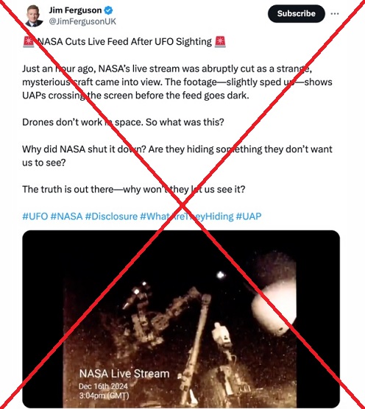Open the @JimFergusonUK handle
Screen dimensions: 365x409
point(82,21)
